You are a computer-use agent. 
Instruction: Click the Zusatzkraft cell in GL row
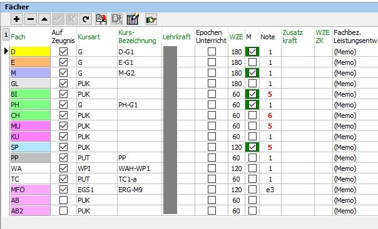[x=298, y=84]
